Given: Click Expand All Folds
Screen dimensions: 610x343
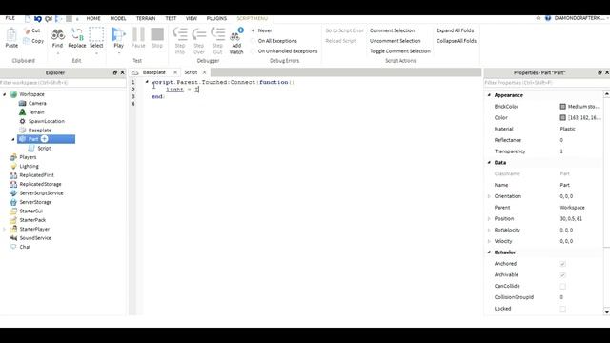Looking at the screenshot, I should 456,30.
